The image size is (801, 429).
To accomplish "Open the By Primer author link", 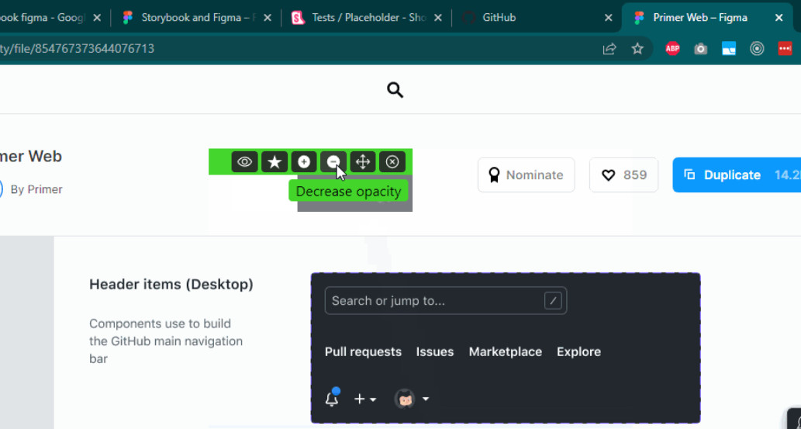I will [x=36, y=189].
